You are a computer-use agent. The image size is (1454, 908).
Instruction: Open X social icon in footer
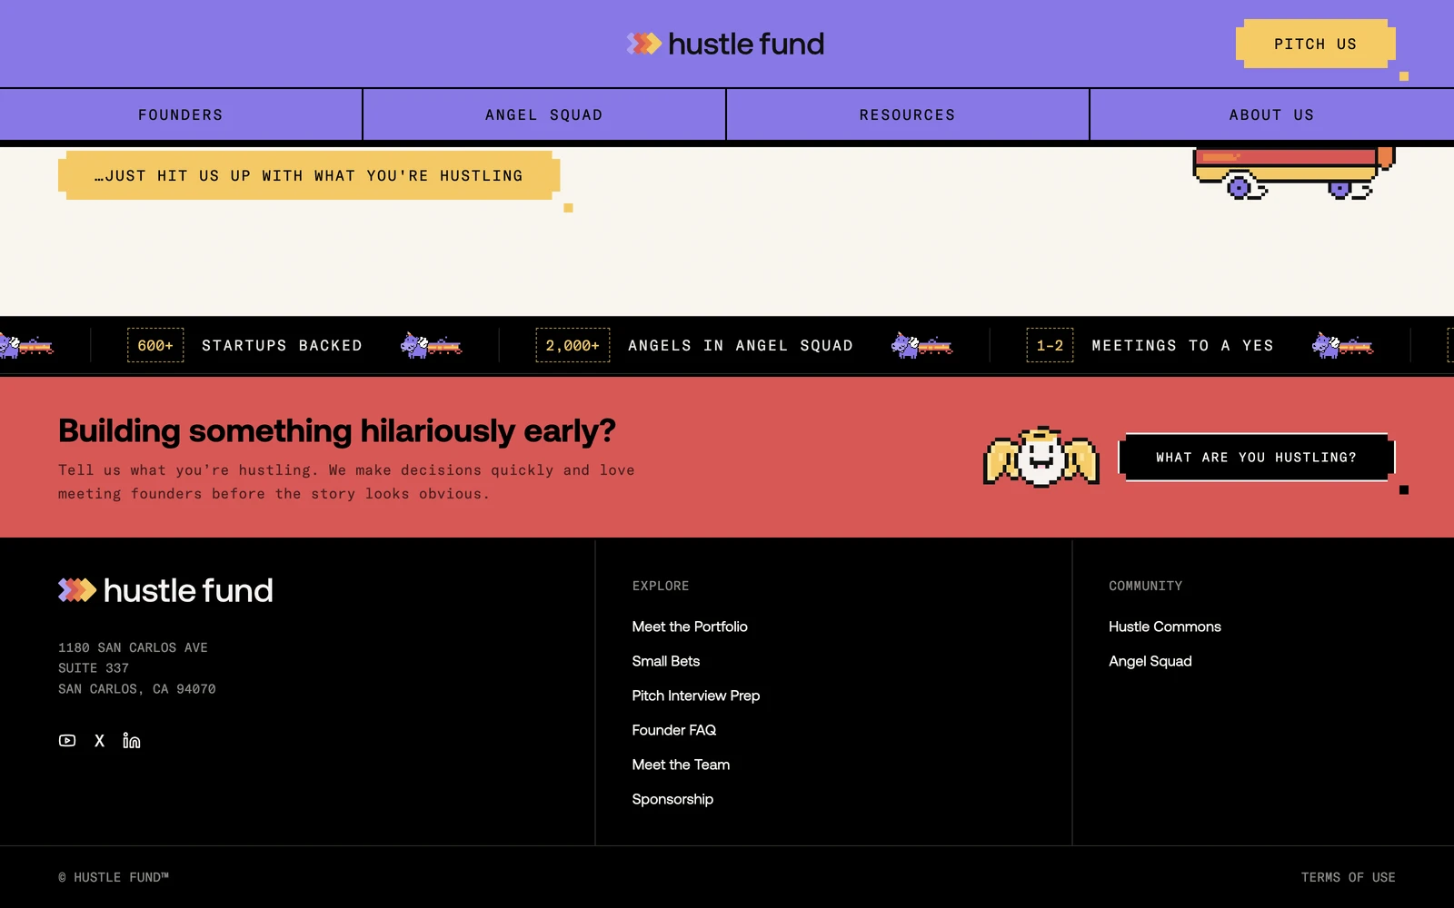point(100,741)
